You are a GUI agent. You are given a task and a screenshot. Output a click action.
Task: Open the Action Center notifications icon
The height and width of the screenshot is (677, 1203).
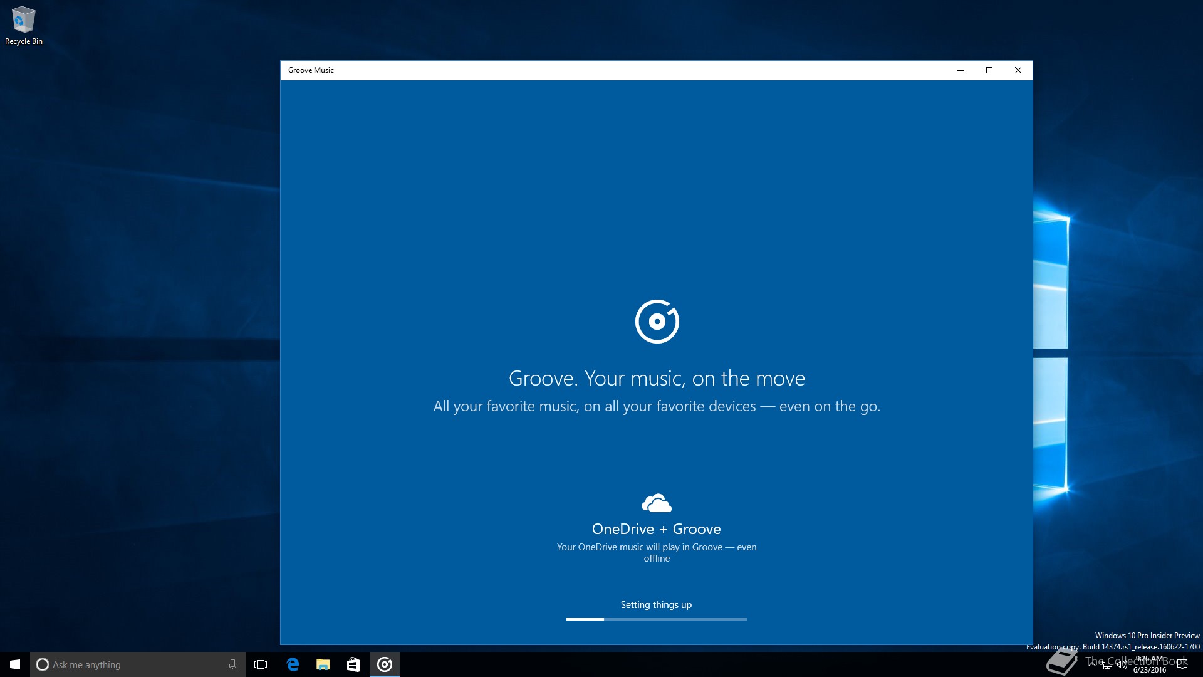(1182, 664)
